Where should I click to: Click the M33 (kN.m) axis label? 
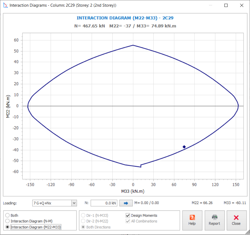(x=133, y=191)
